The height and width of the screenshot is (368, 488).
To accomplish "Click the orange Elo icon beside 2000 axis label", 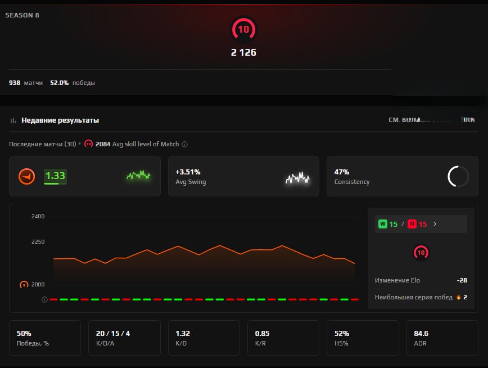I will coord(24,285).
